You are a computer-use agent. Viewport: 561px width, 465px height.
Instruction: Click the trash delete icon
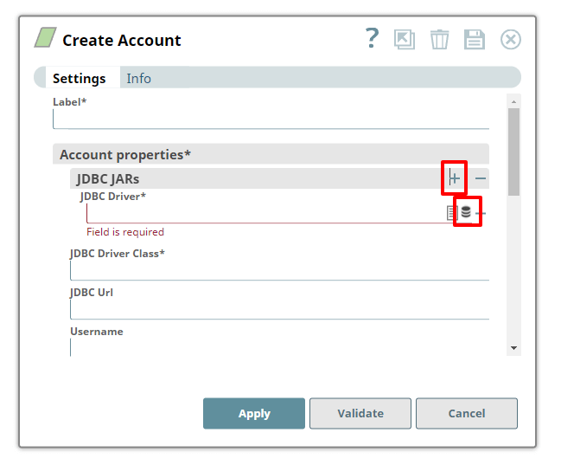point(440,40)
